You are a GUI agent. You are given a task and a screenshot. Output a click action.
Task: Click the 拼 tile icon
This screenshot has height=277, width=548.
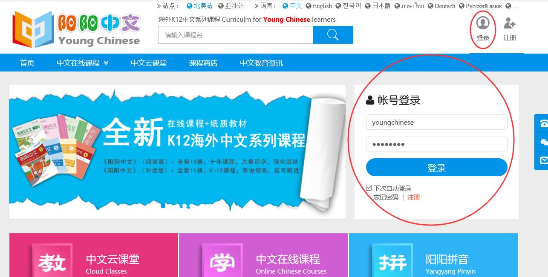click(392, 261)
